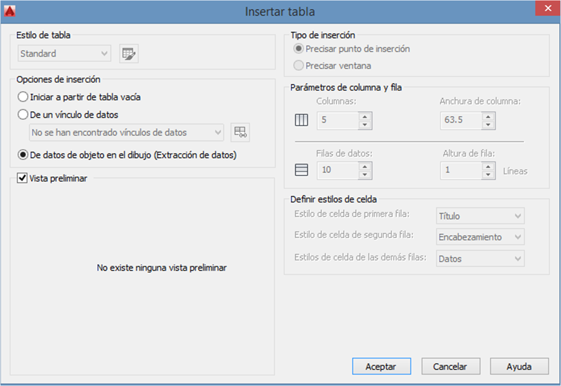Select 'Iniciar a partir de tabla vacía'

pos(23,97)
